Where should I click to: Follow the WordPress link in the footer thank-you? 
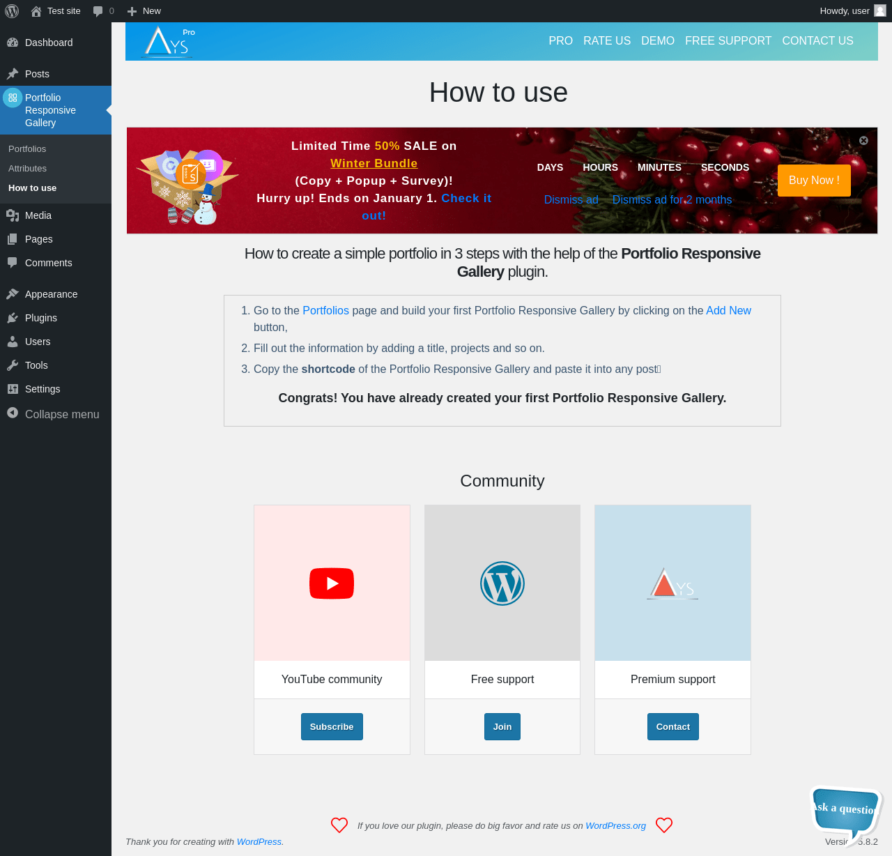[x=259, y=842]
